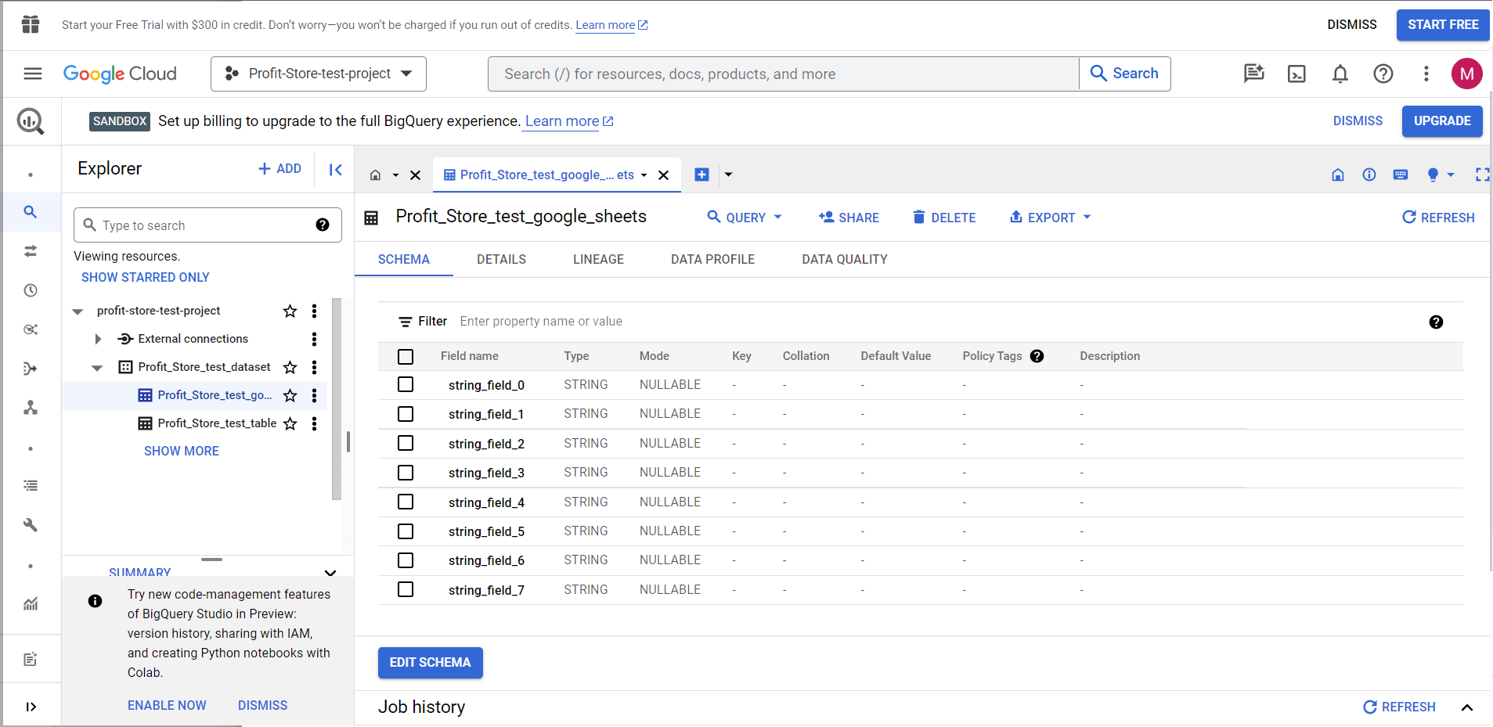Image resolution: width=1493 pixels, height=727 pixels.
Task: Activate Cloud Shell terminal icon
Action: click(x=1296, y=74)
